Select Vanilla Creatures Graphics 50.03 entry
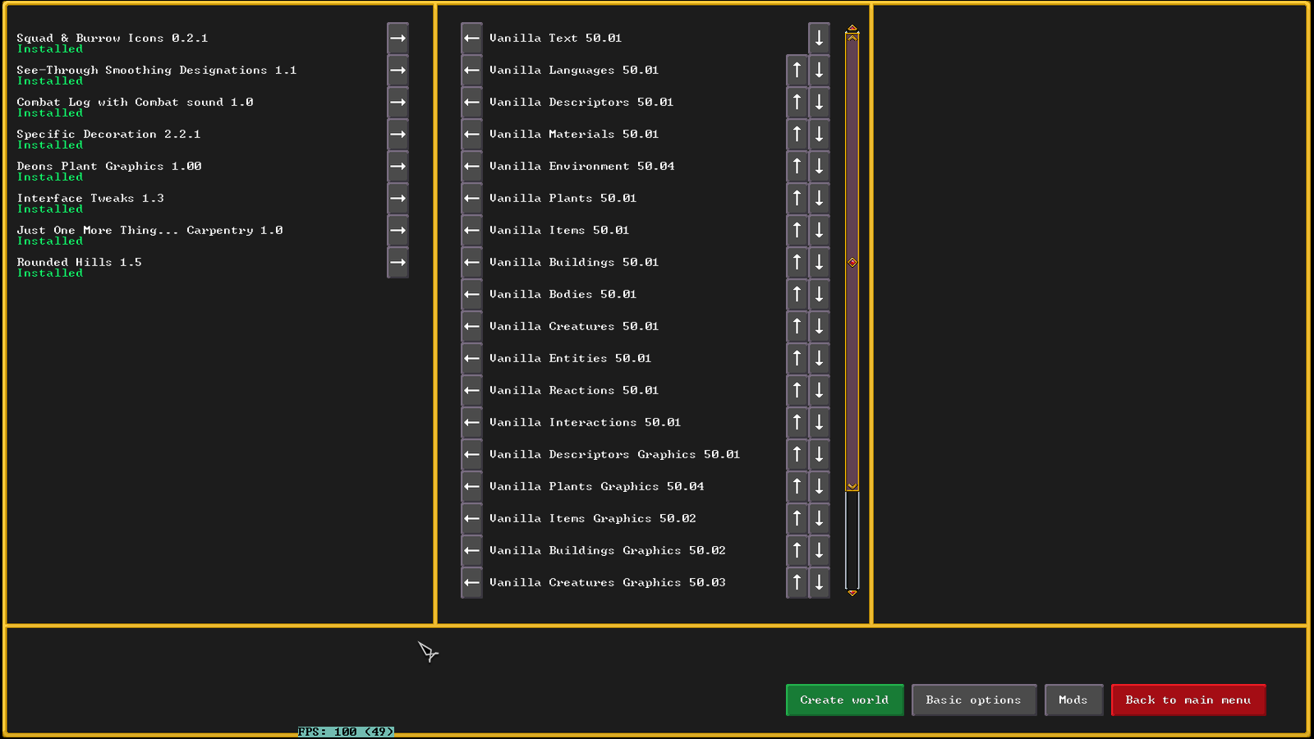The image size is (1314, 739). [607, 582]
